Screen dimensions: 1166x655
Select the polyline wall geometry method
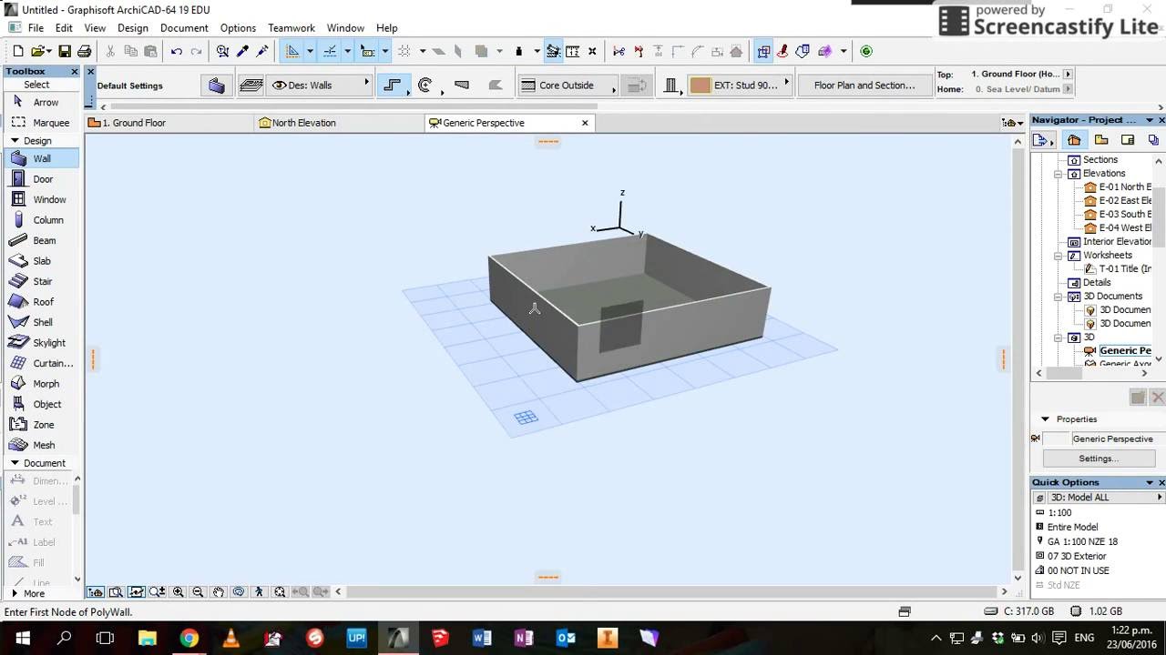tap(393, 86)
